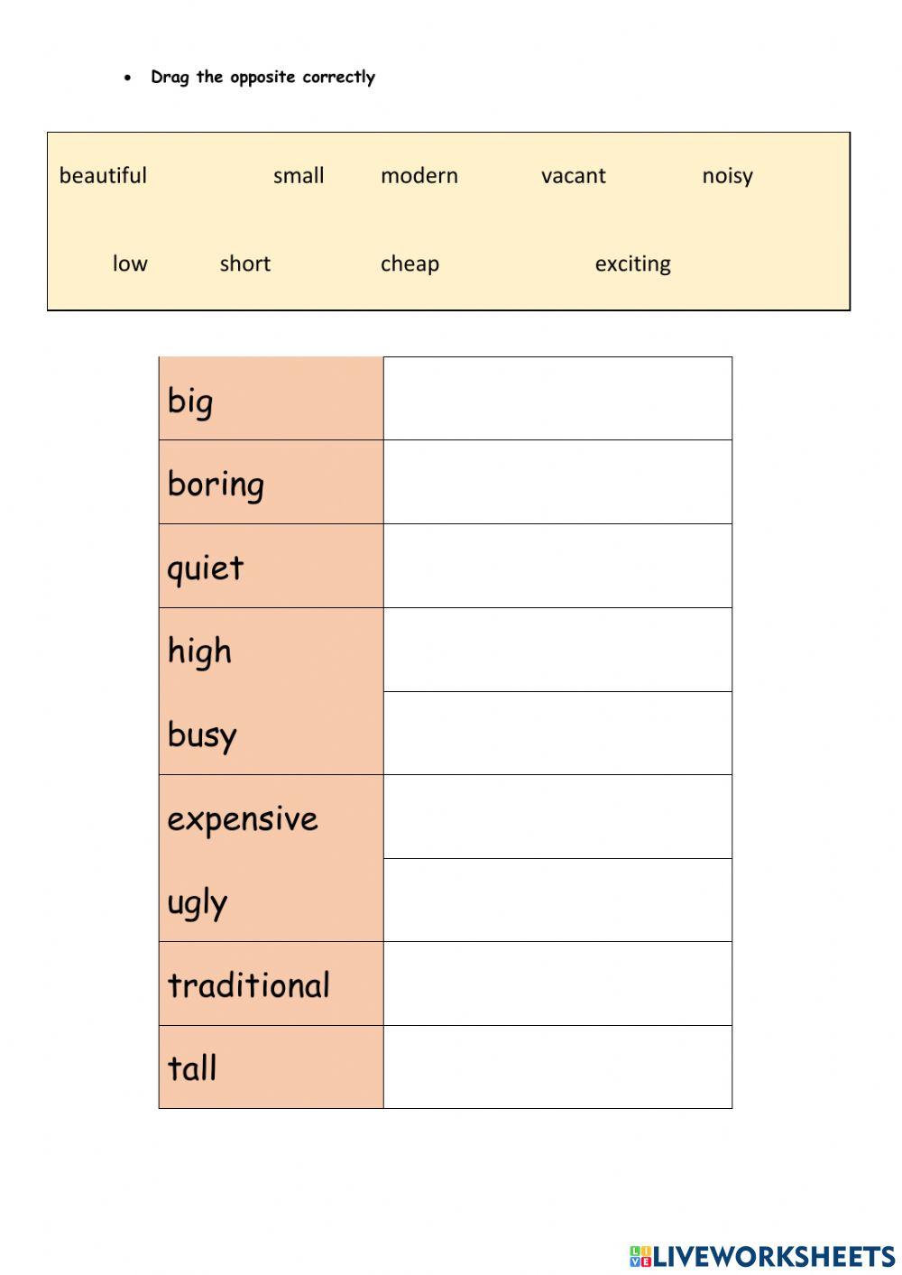
Task: Click the word 'beautiful' in the word bank
Action: (x=103, y=176)
